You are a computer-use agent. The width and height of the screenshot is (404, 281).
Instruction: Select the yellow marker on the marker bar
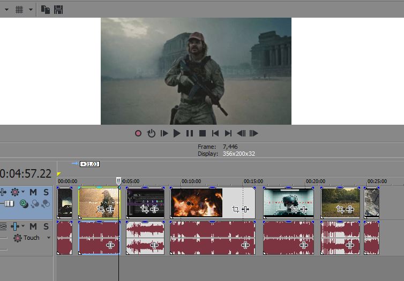pos(59,174)
